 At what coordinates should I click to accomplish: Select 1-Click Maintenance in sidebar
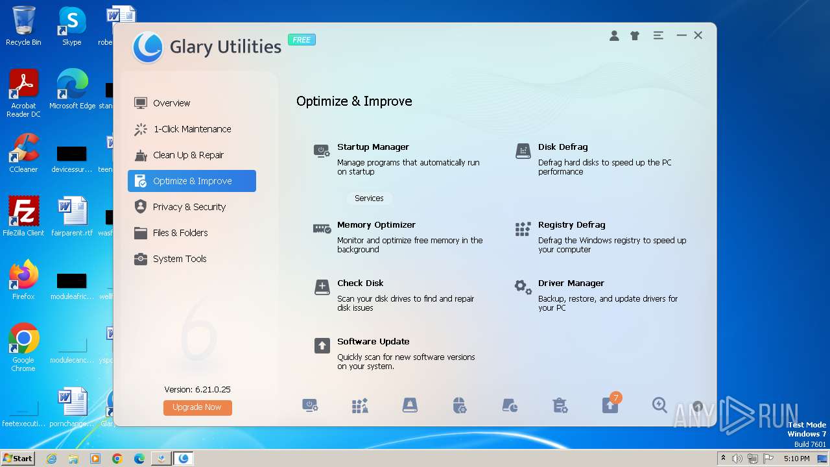pos(192,129)
